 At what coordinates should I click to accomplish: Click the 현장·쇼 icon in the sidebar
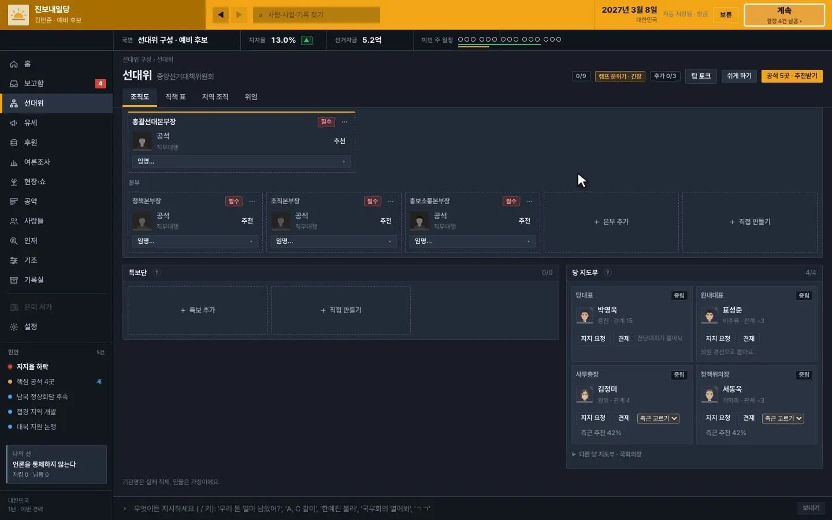[x=14, y=182]
